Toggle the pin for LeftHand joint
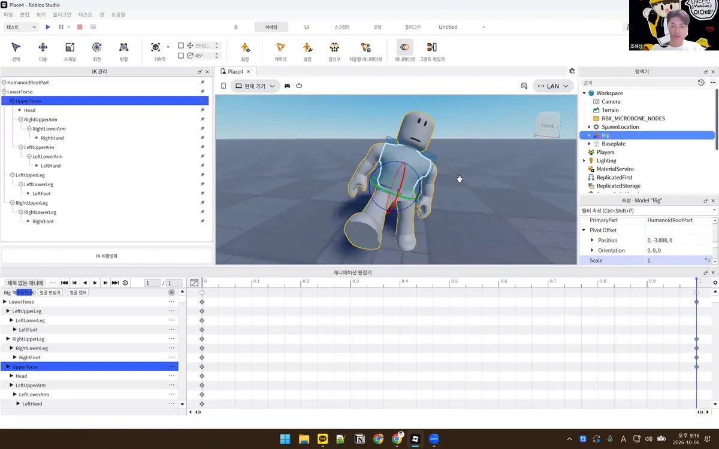This screenshot has height=449, width=719. point(203,166)
